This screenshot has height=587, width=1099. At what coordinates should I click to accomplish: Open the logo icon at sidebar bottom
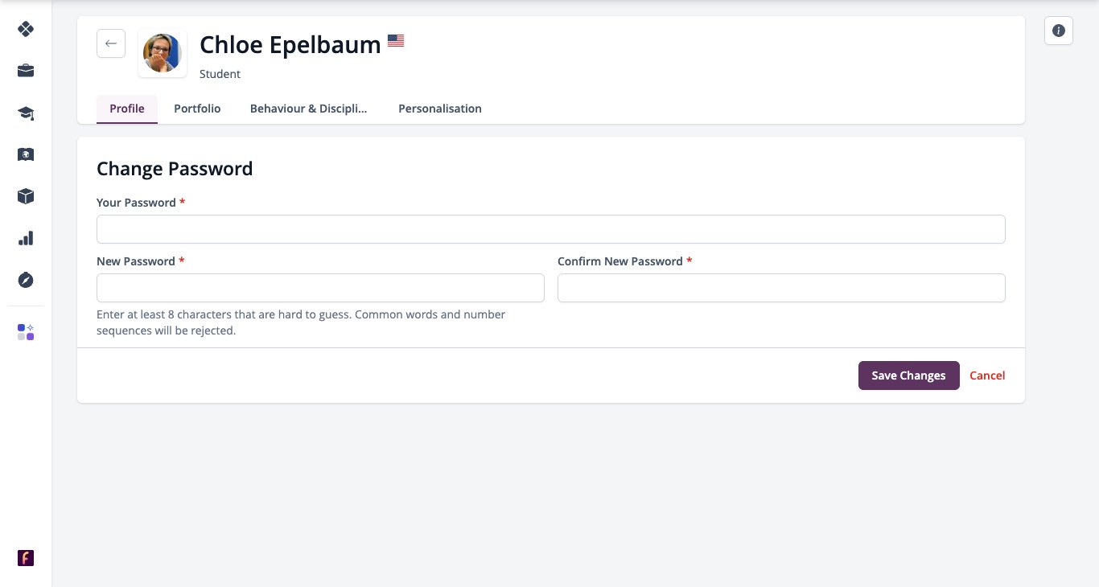coord(26,558)
